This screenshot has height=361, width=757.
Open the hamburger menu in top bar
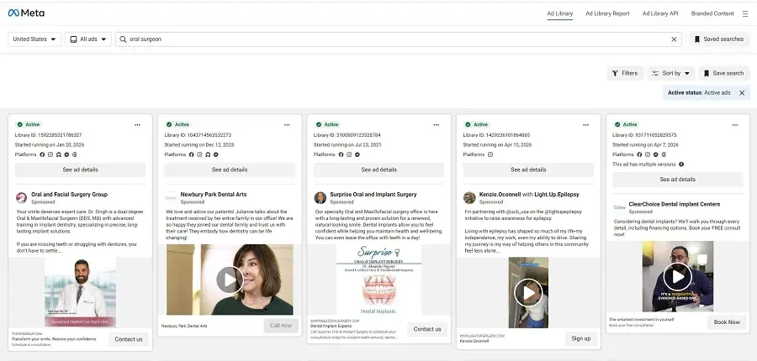click(x=745, y=14)
